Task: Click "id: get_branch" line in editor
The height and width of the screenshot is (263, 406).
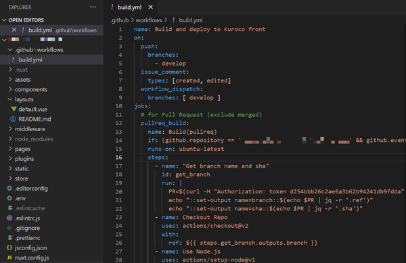Action: coord(185,174)
